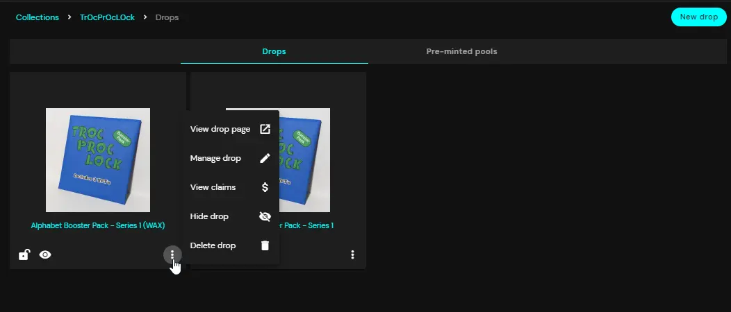Viewport: 731px width, 312px height.
Task: Switch to the Drops tab
Action: click(x=274, y=51)
